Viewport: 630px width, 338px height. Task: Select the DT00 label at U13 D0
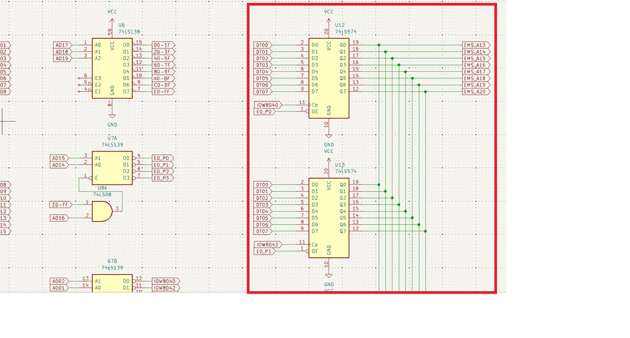(x=263, y=184)
